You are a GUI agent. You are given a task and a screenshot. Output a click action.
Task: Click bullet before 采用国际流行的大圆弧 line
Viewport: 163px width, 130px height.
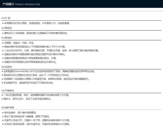coord(2,23)
